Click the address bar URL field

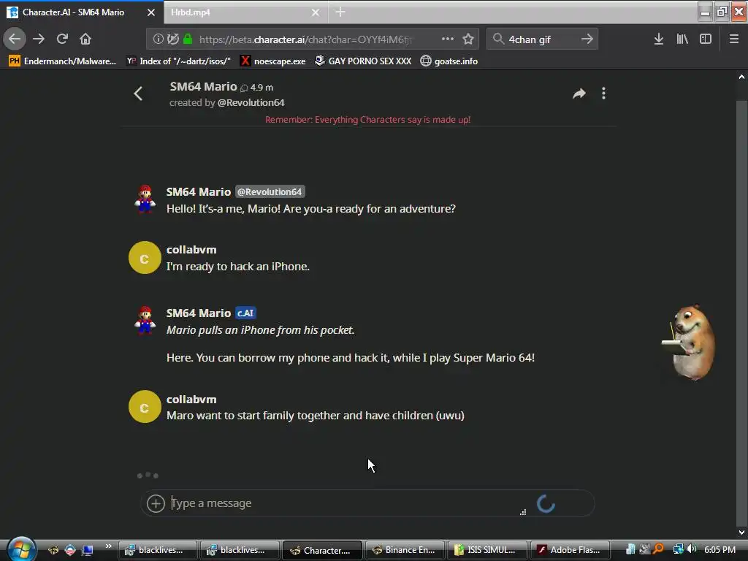[305, 39]
